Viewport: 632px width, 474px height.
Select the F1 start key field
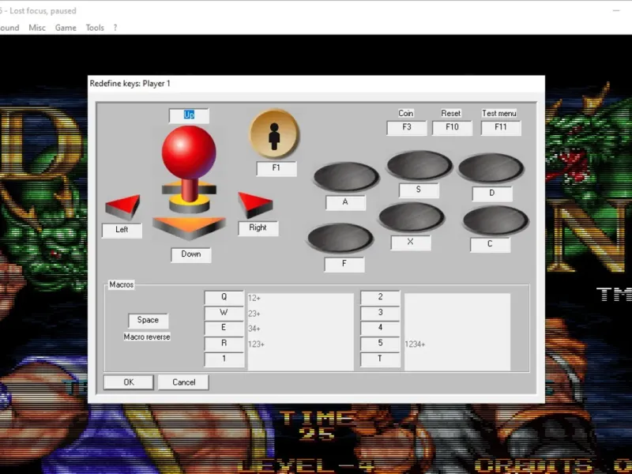(276, 168)
